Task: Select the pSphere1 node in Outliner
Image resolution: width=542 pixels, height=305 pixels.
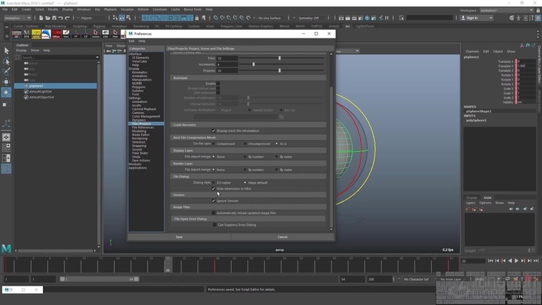Action: [36, 86]
